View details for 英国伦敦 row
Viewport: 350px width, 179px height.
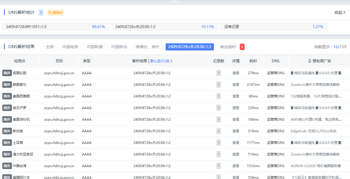(236, 73)
